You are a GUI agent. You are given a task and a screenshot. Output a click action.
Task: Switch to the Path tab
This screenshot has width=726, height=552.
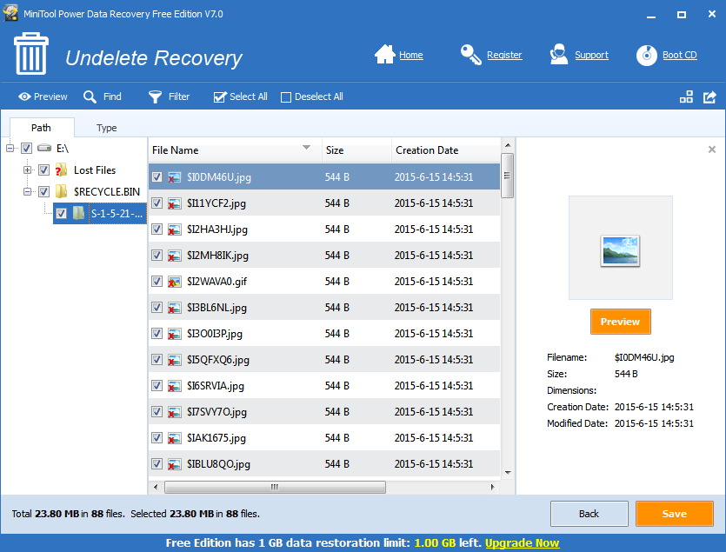click(41, 128)
